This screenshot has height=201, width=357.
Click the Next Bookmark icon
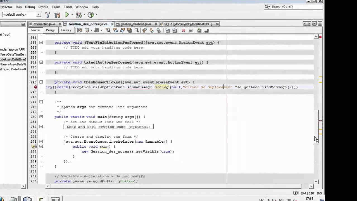click(152, 30)
